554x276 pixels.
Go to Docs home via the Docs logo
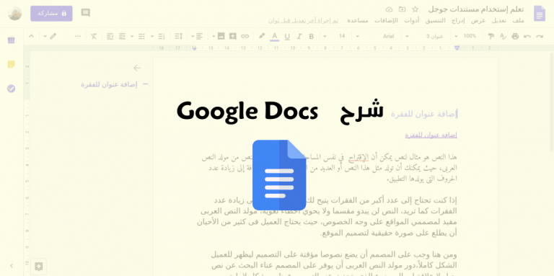[x=539, y=14]
